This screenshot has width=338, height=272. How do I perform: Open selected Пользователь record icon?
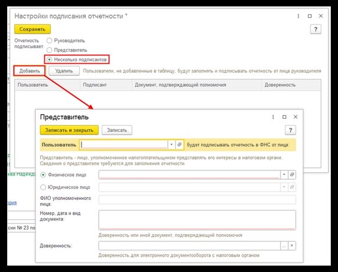pyautogui.click(x=180, y=144)
